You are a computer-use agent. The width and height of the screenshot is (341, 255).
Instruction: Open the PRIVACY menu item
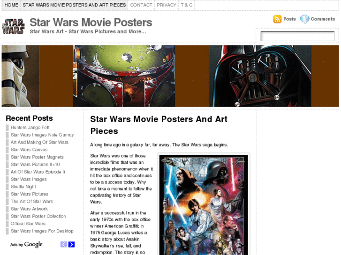pyautogui.click(x=167, y=5)
